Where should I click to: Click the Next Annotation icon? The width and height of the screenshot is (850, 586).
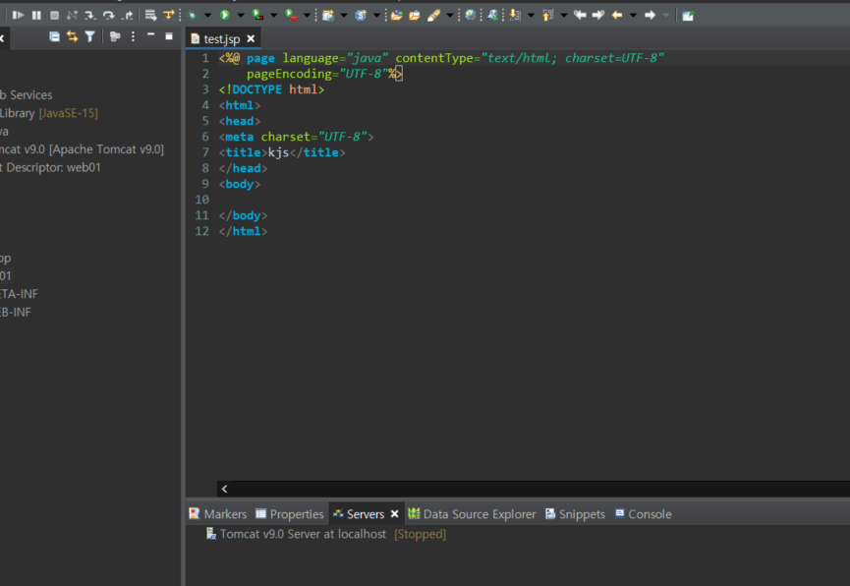click(x=515, y=15)
